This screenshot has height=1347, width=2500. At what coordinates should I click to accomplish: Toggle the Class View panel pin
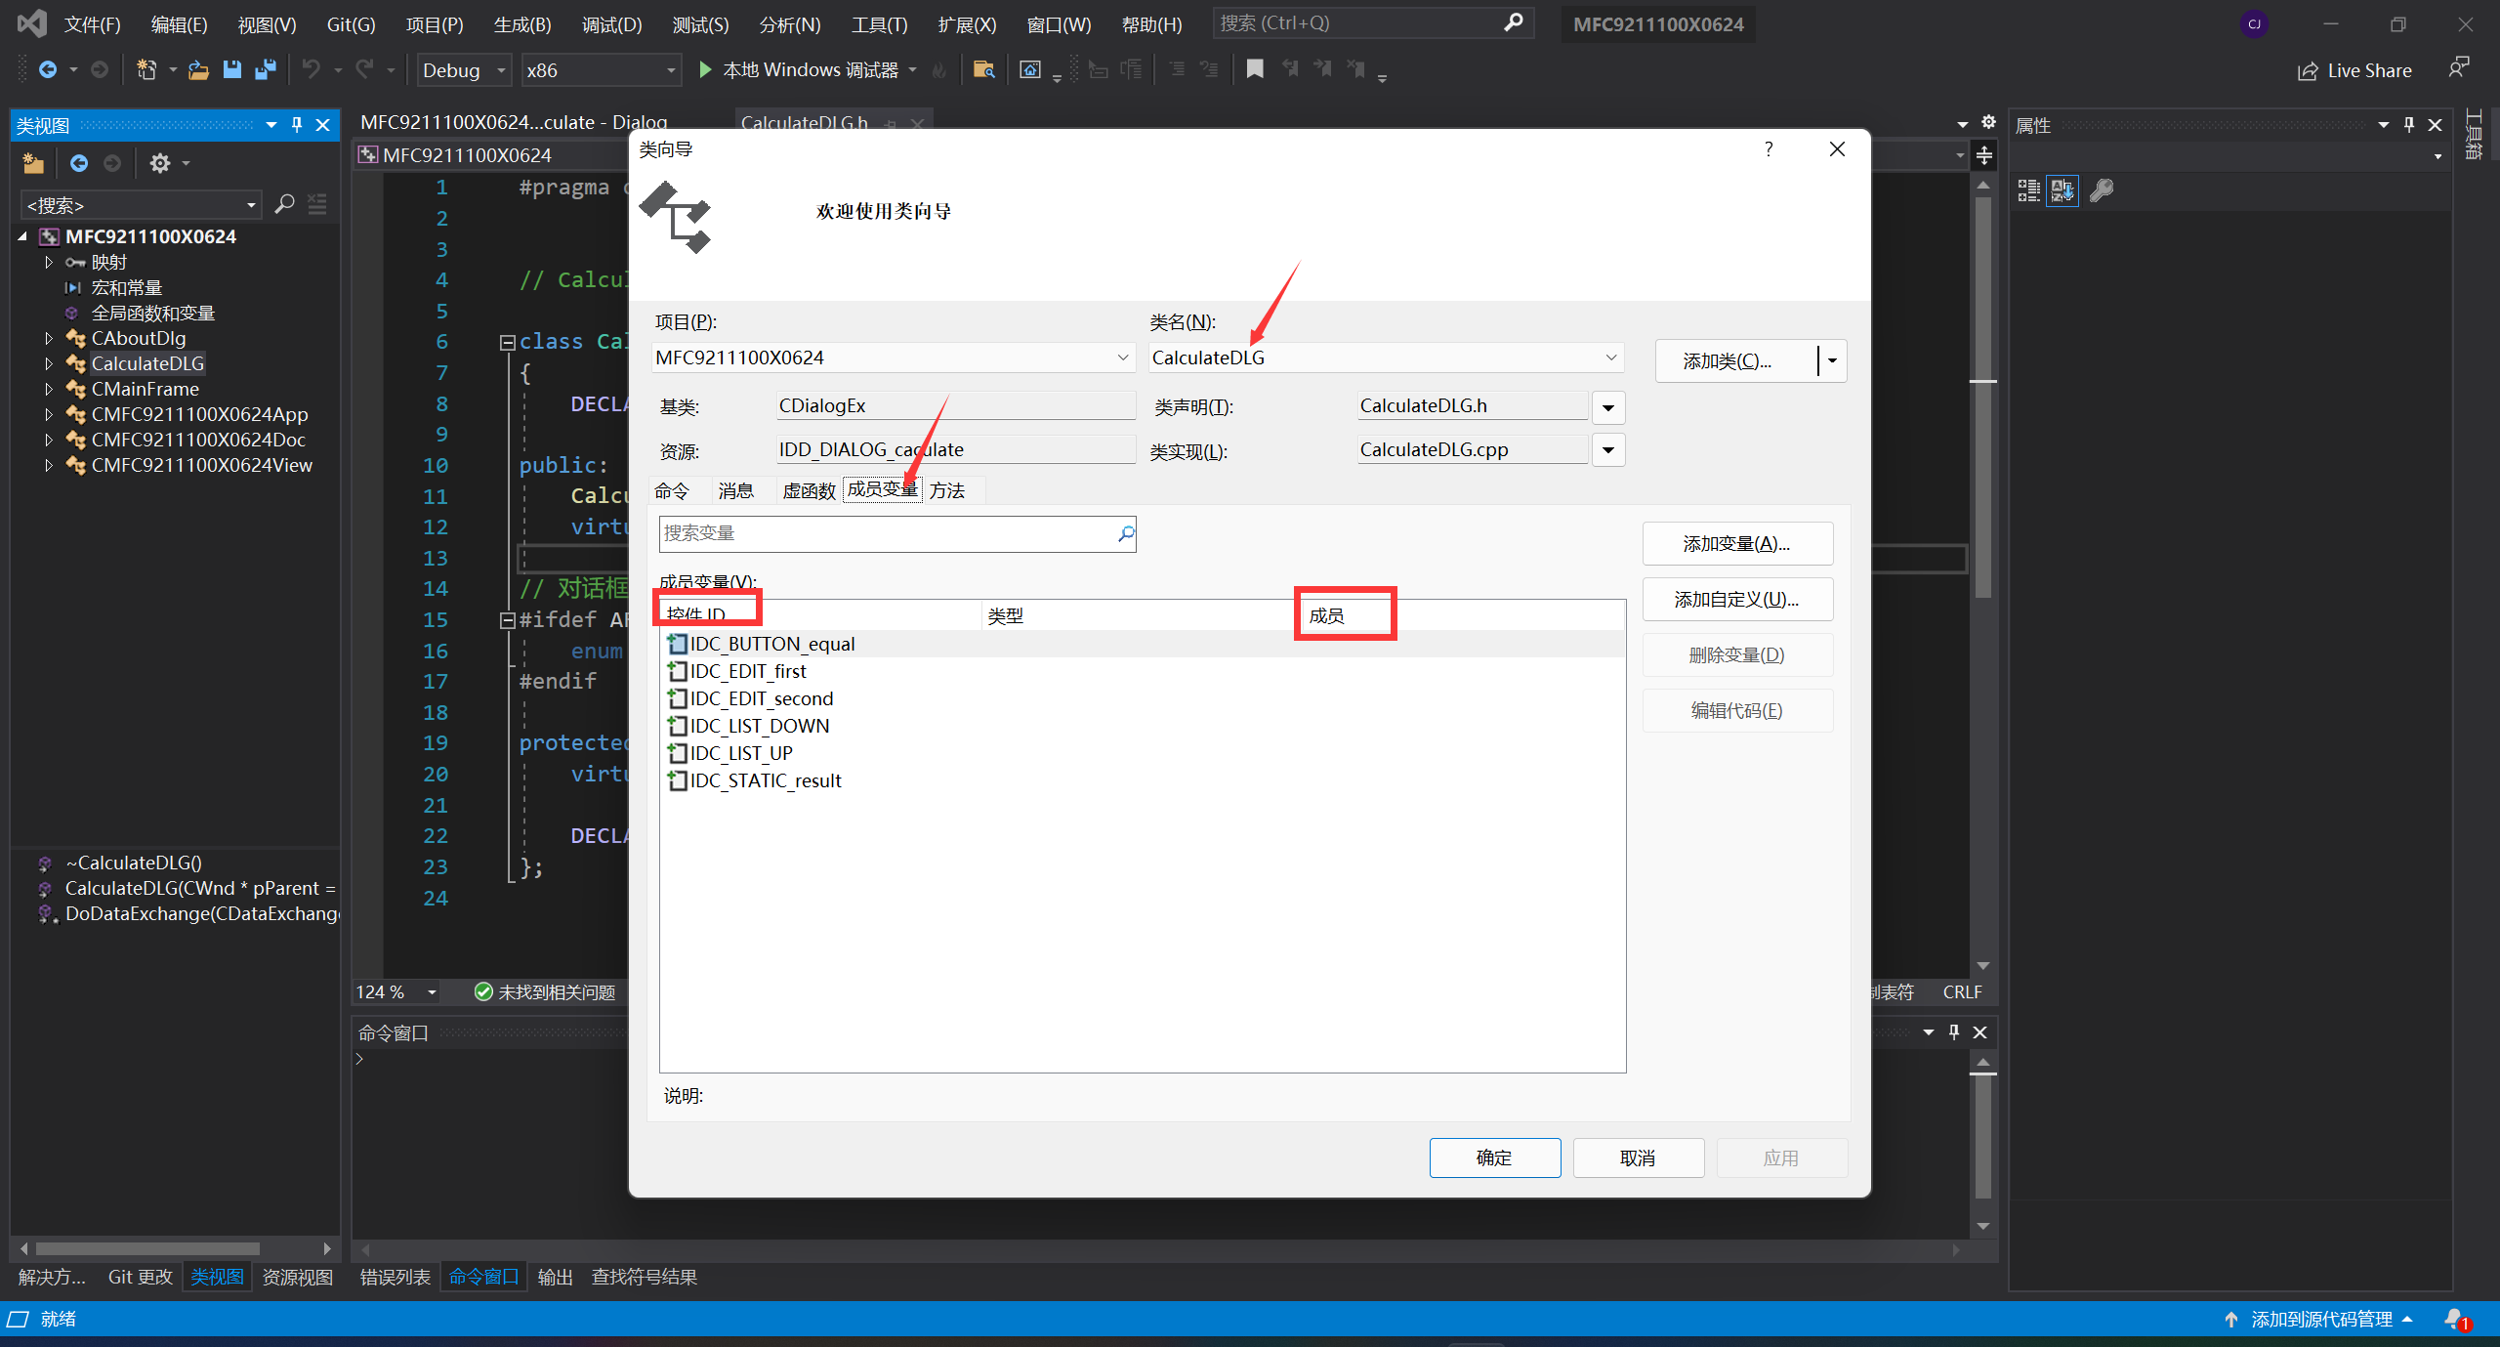tap(297, 125)
